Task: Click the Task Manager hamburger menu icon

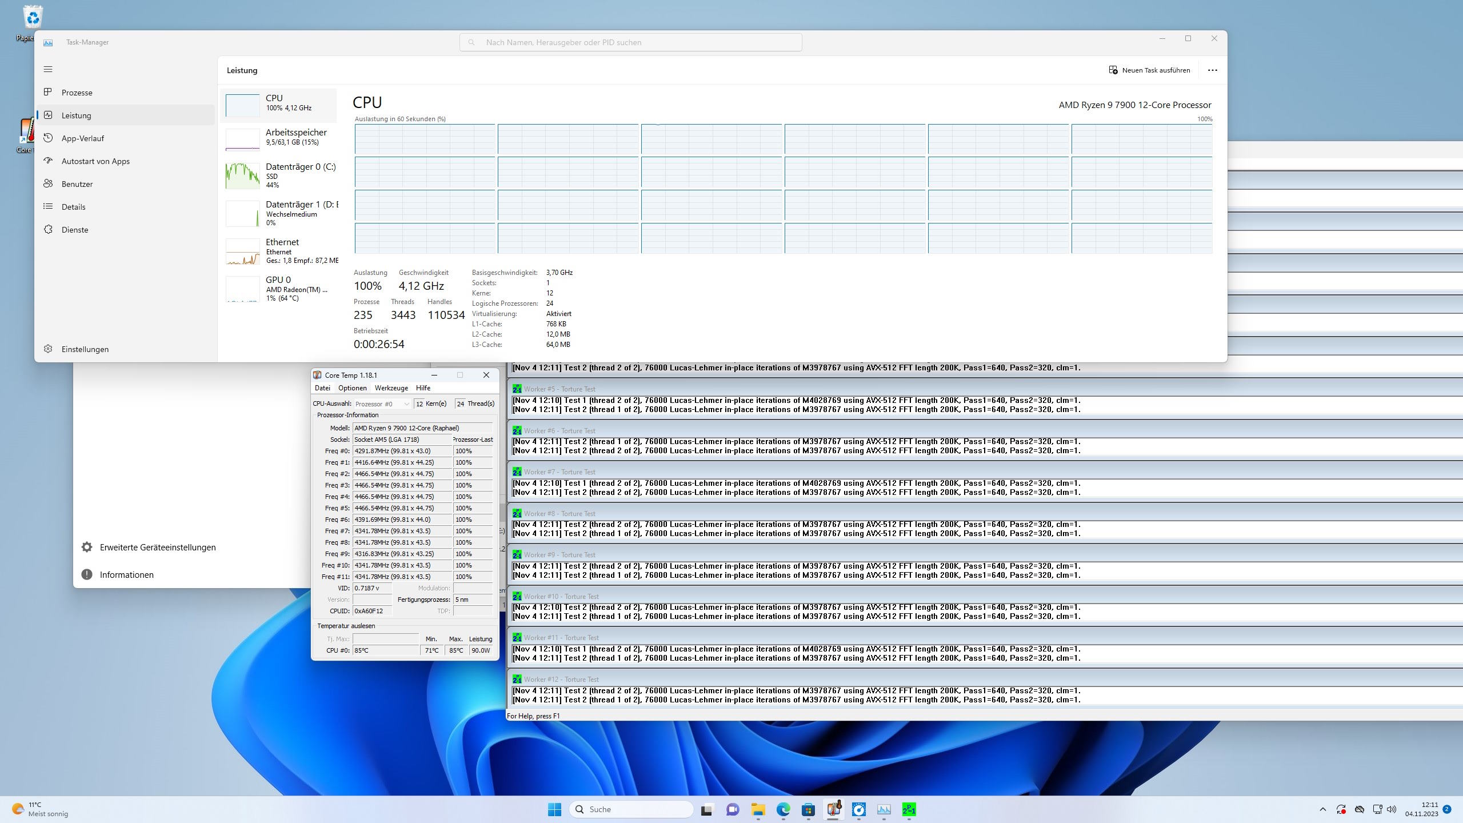Action: click(48, 69)
